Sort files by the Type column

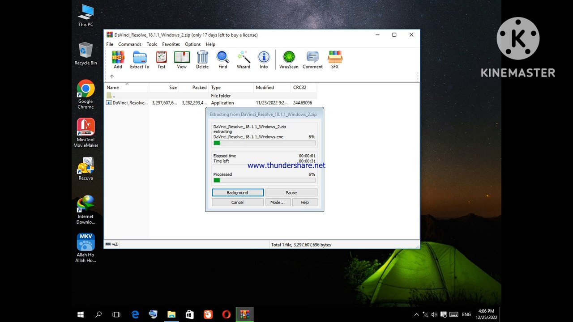(231, 88)
